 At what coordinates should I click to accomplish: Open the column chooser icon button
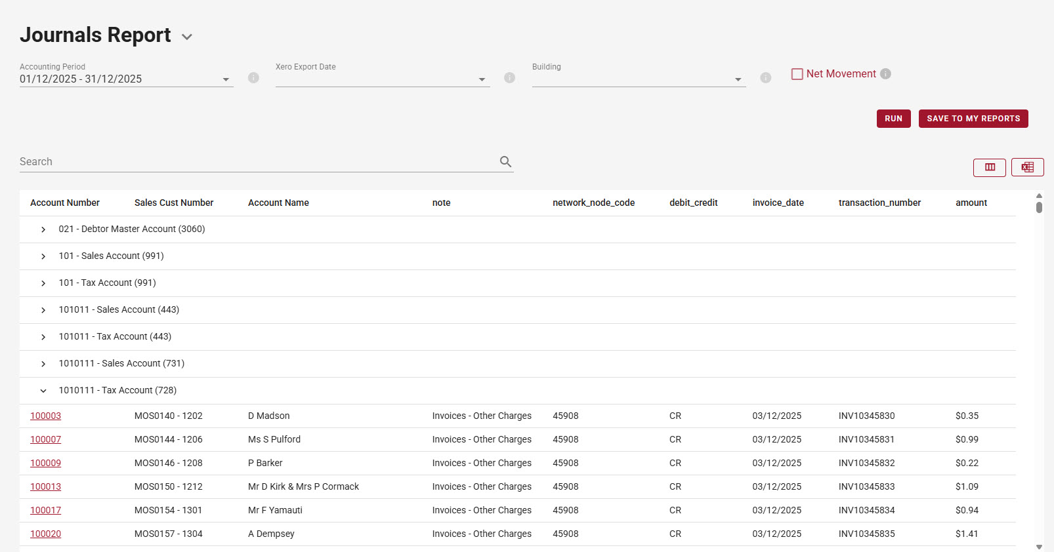click(990, 167)
